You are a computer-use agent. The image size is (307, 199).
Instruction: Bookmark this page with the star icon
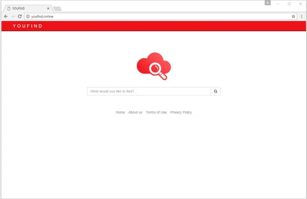point(293,16)
